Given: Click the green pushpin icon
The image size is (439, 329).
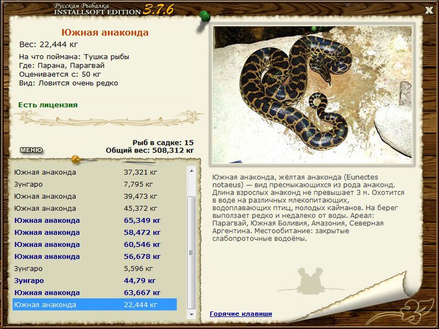Looking at the screenshot, I should [x=204, y=18].
